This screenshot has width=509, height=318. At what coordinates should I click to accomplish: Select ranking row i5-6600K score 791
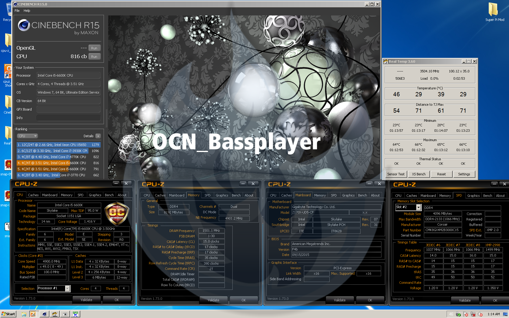click(x=58, y=169)
